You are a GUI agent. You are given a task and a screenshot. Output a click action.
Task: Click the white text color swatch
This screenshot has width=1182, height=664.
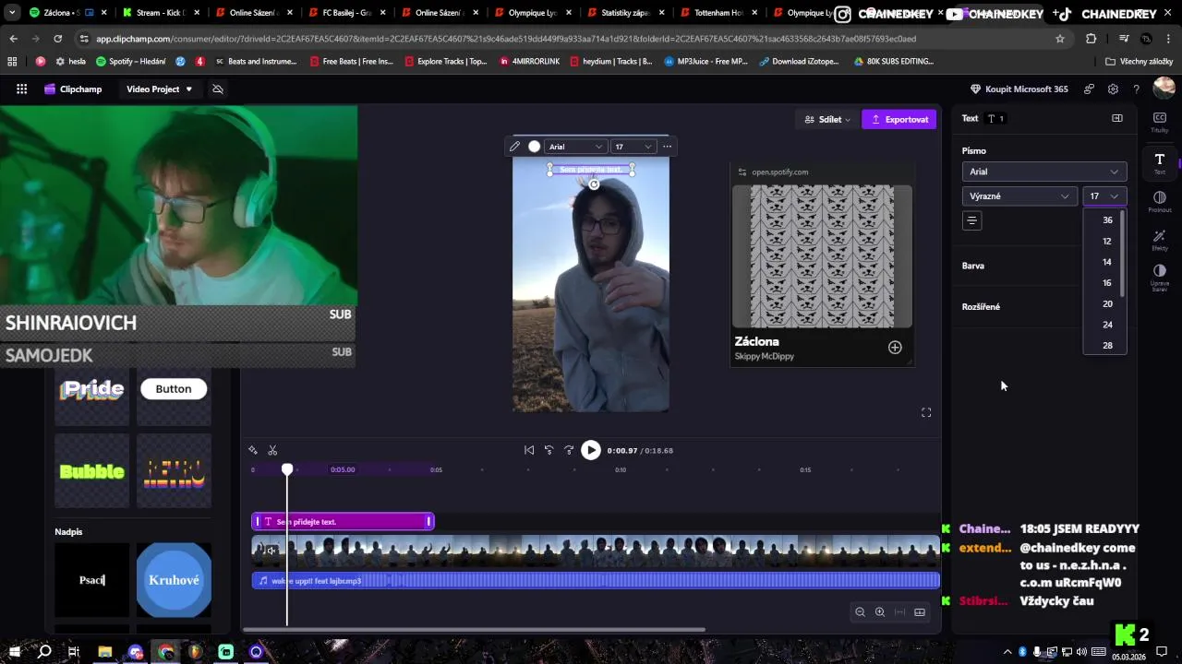pyautogui.click(x=534, y=147)
